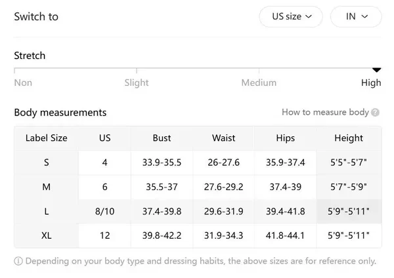
Task: Select the Medium stretch label
Action: (259, 83)
